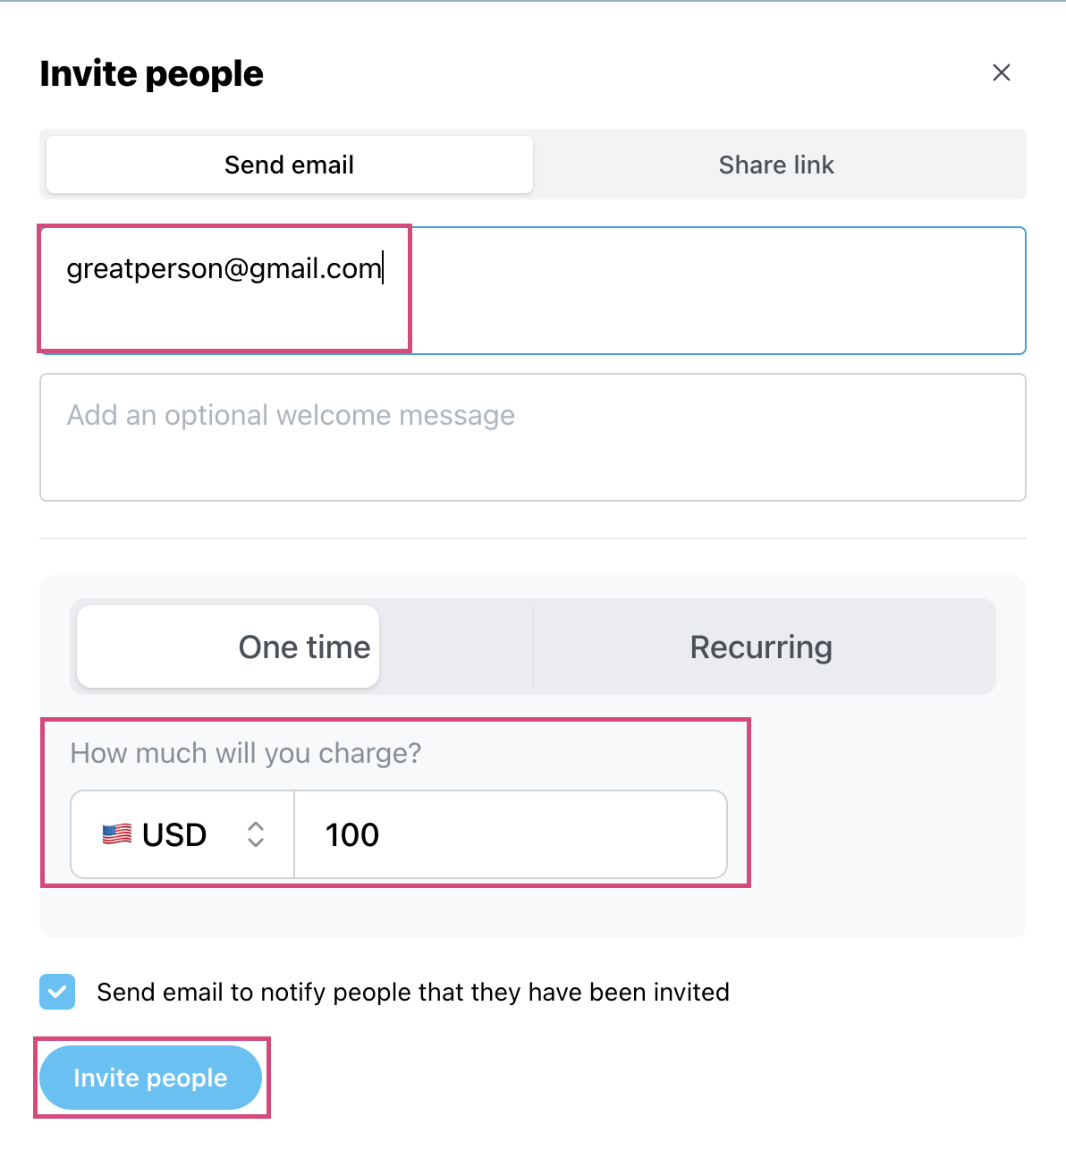Click the charge amount field showing 100
1066x1150 pixels.
511,834
